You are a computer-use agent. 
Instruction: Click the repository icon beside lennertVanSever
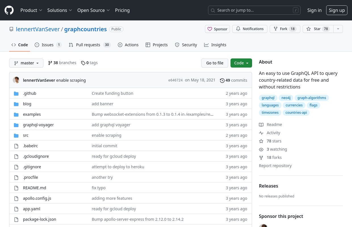11,29
